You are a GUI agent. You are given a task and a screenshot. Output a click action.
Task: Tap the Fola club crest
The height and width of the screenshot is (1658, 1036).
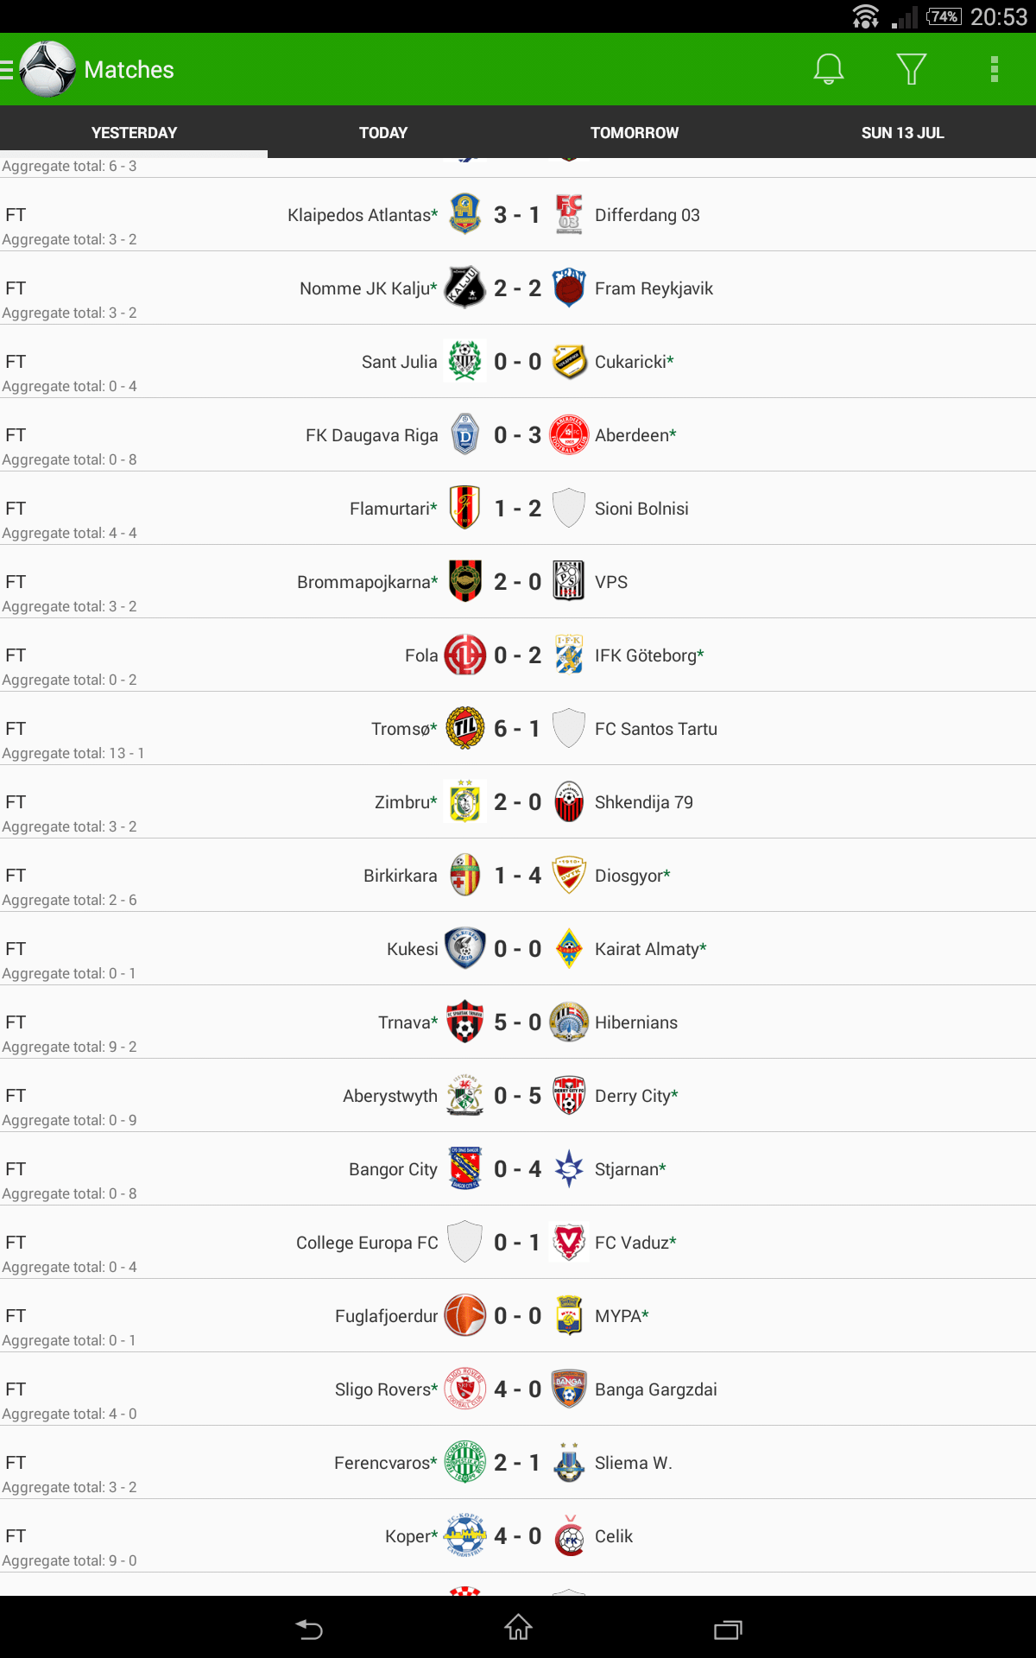pyautogui.click(x=465, y=655)
